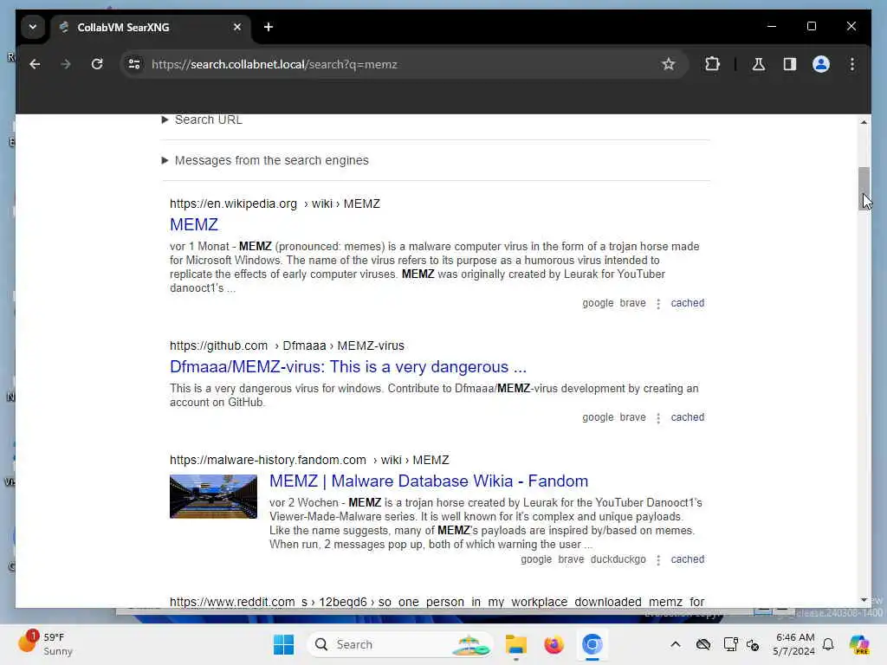Viewport: 887px width, 665px height.
Task: Open the notifications bell
Action: (x=828, y=644)
